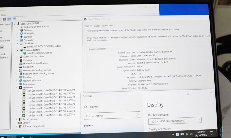Click the DirectX Diagnostic Tool title icon
This screenshot has width=231, height=138.
click(x=85, y=19)
